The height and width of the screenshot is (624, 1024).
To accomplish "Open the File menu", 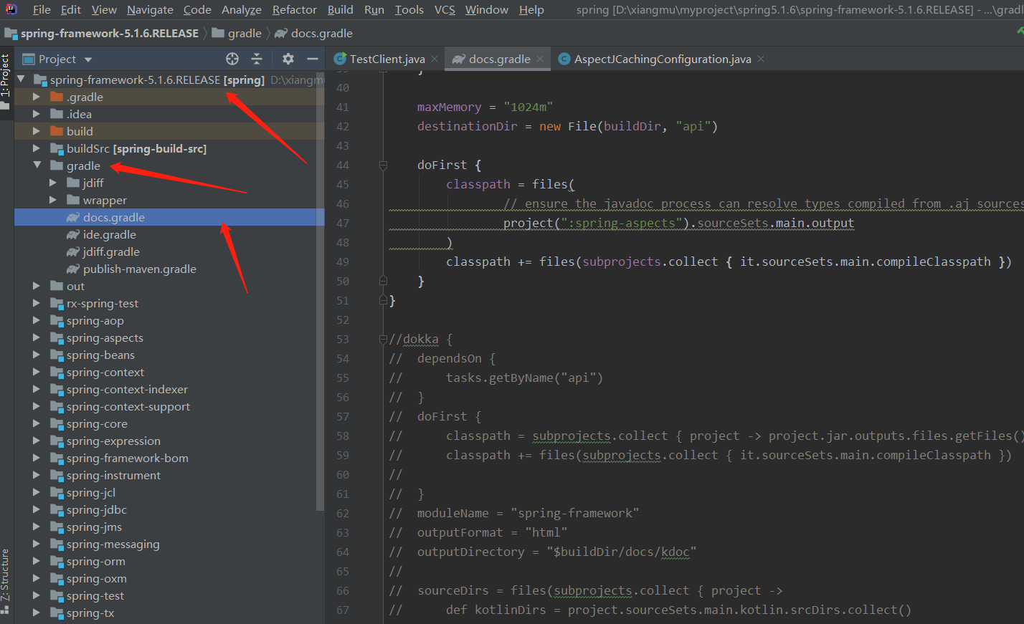I will [x=42, y=9].
